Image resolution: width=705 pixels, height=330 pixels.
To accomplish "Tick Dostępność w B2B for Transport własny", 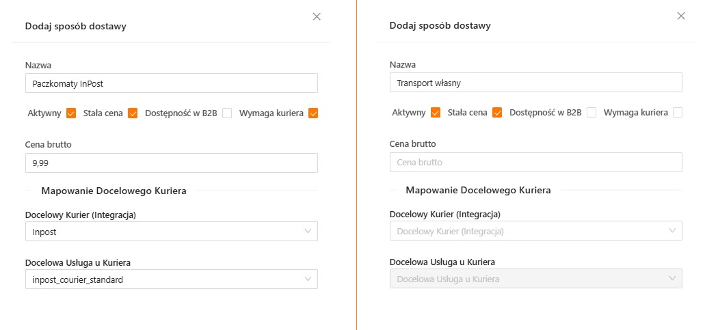I will 591,113.
